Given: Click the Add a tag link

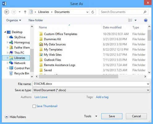Looking at the screenshot, I should pos(102,97).
